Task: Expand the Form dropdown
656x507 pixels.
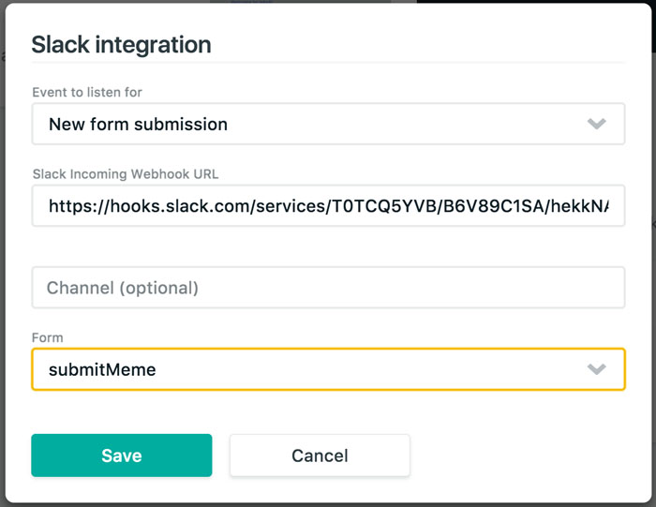Action: pyautogui.click(x=328, y=369)
